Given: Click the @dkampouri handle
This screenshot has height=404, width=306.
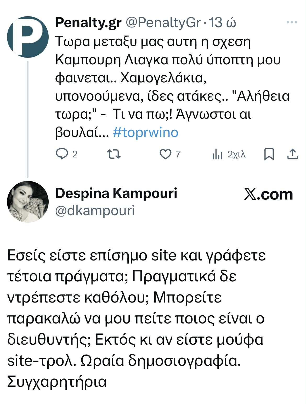Looking at the screenshot, I should coord(95,210).
